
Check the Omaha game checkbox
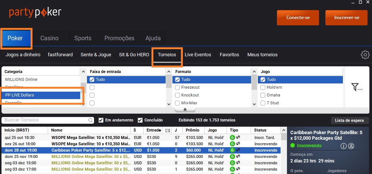coord(263,95)
